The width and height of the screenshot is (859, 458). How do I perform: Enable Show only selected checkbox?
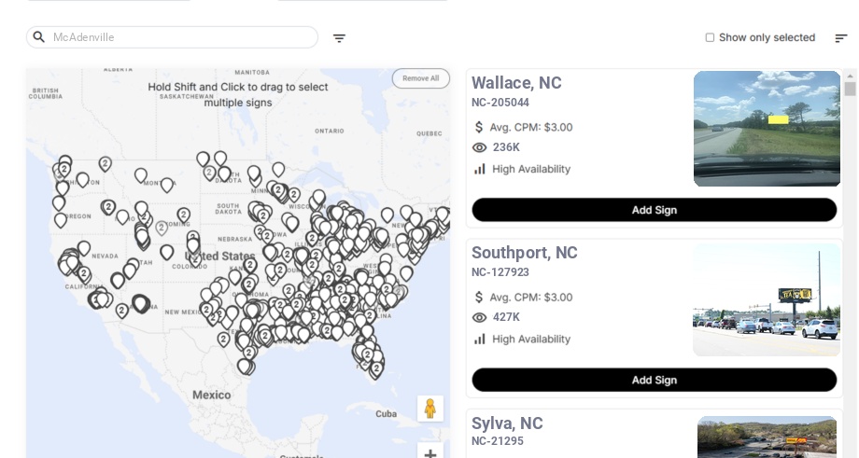click(710, 38)
